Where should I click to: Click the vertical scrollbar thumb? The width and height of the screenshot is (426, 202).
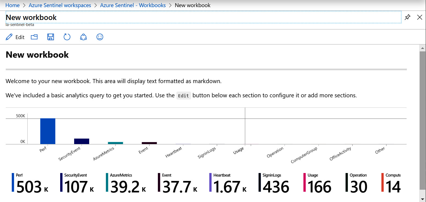point(423,120)
